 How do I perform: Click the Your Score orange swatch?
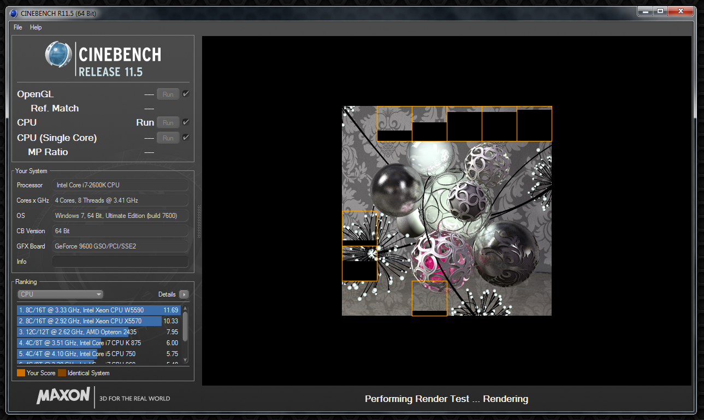pos(21,373)
